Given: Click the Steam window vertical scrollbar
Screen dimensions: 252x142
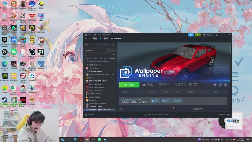Looking at the screenshot, I should point(231,48).
